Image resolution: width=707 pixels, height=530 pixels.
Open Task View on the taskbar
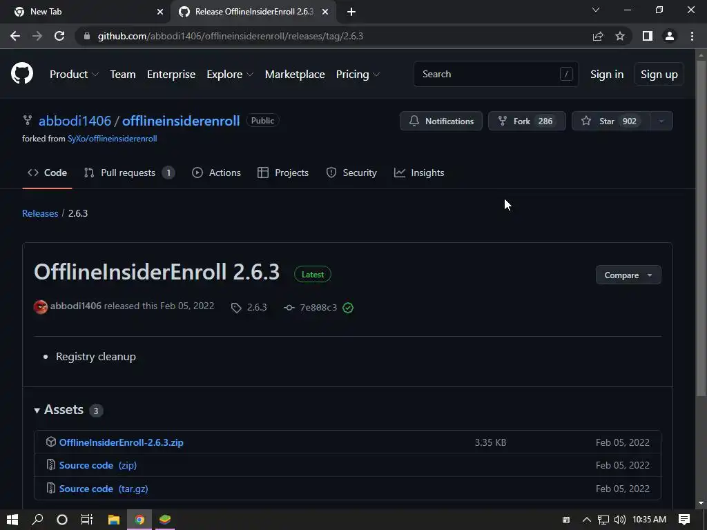87,520
